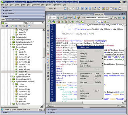Insert a Form from the Forms bar
The height and width of the screenshot is (115, 128).
point(65,9)
